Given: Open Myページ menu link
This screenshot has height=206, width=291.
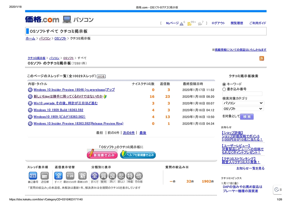Looking at the screenshot, I should (172, 23).
